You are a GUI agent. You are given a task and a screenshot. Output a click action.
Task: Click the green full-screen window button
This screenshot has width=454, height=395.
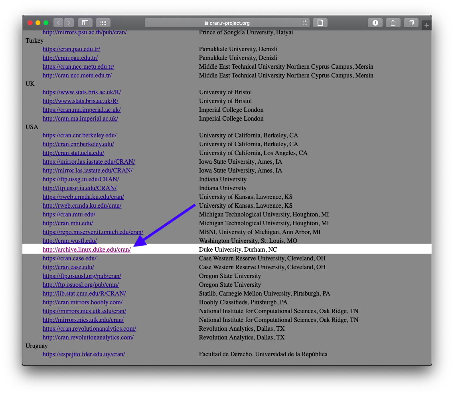click(x=46, y=23)
